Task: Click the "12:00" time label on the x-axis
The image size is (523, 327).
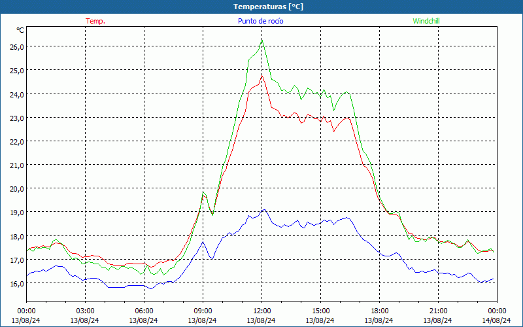Action: coord(262,311)
